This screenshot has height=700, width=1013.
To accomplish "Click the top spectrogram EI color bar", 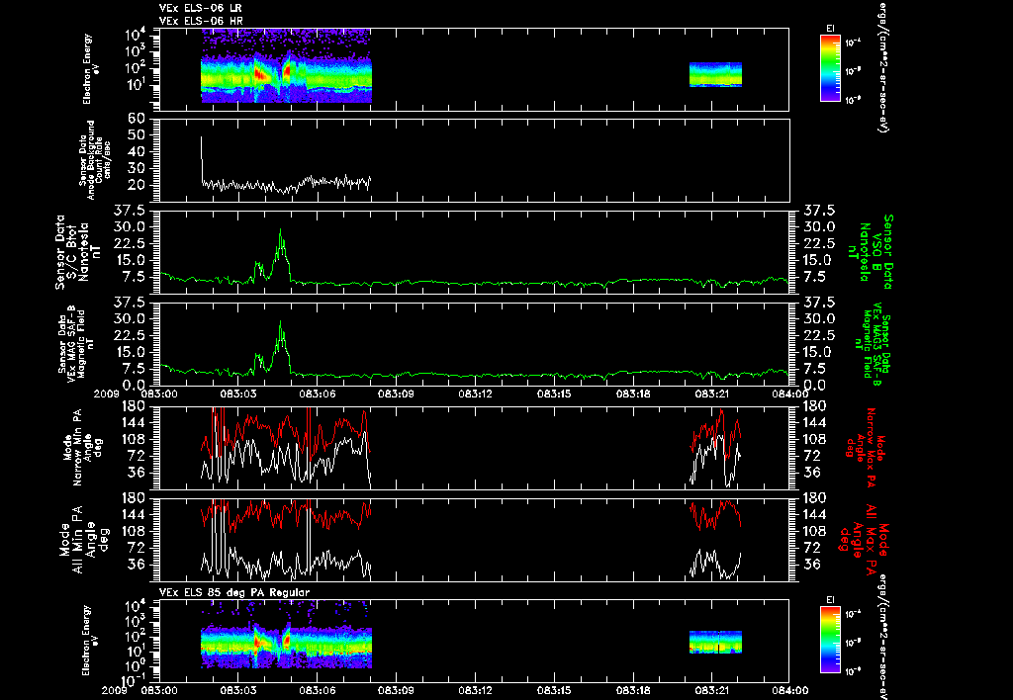I will coord(830,68).
